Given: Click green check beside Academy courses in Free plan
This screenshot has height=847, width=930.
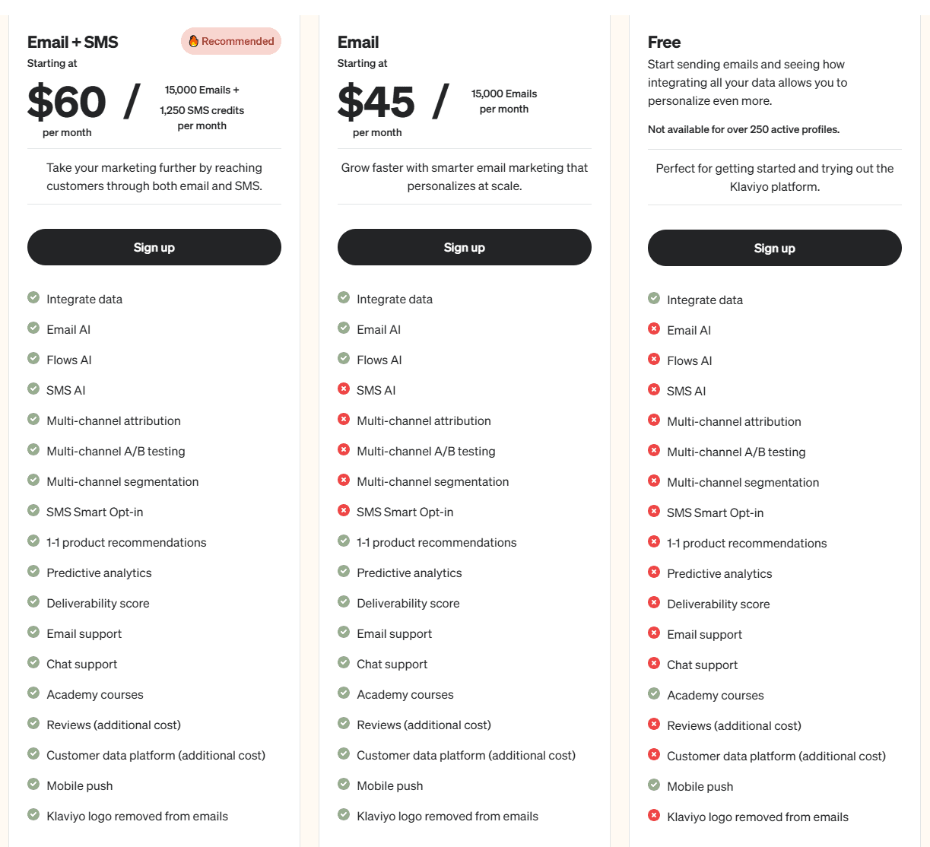Looking at the screenshot, I should tap(654, 693).
